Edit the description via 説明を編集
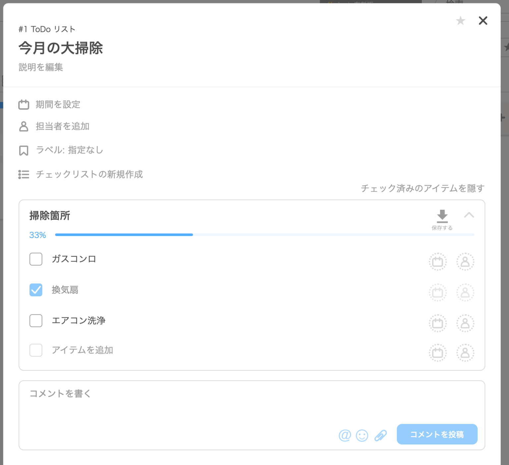 click(40, 67)
